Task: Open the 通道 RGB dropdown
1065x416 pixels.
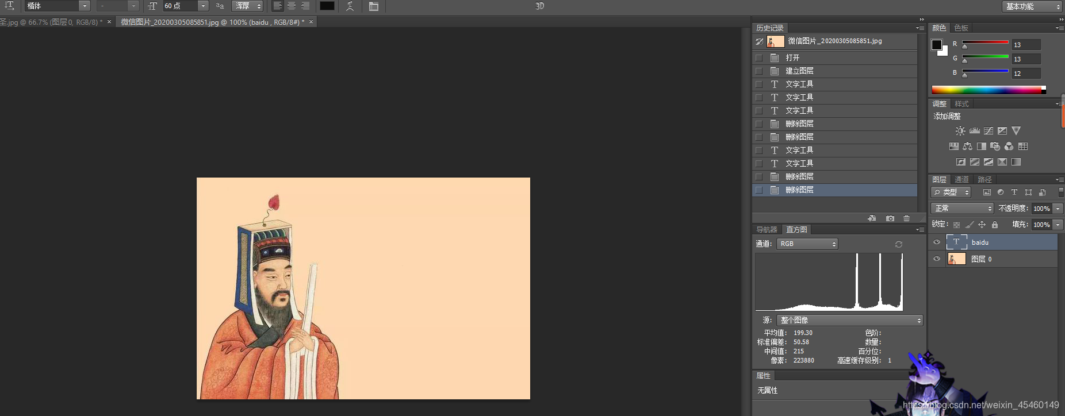Action: (807, 244)
